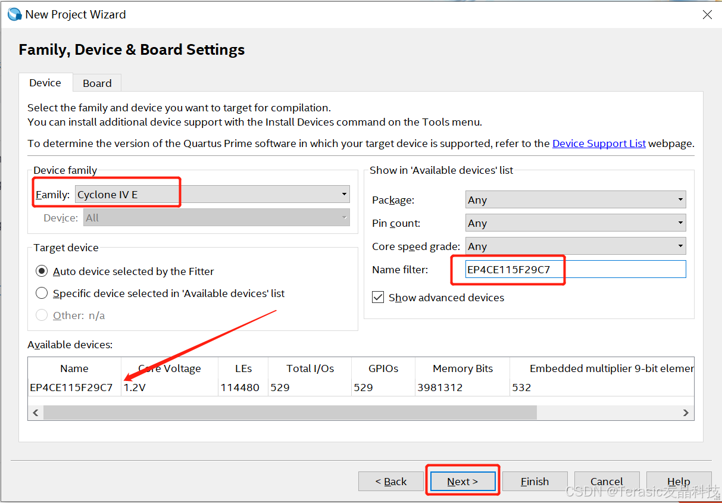Click the Memory Bits column header
Screen dimensions: 722x503
click(462, 368)
